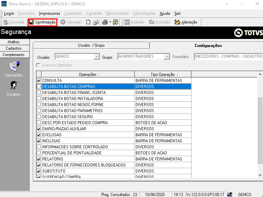
Task: Click BOTOES DE ACAO in PERCENTUAL row
Action: pos(151,153)
